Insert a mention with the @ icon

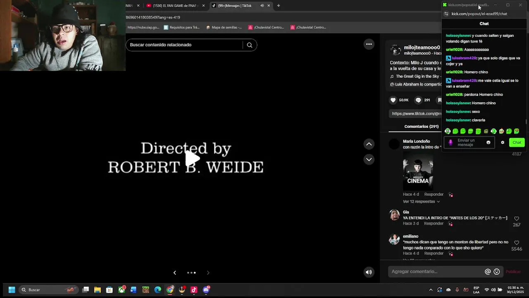click(x=488, y=272)
